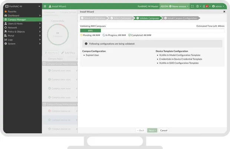Click the info icon in validation notice
The image size is (230, 149).
pyautogui.click(x=86, y=44)
